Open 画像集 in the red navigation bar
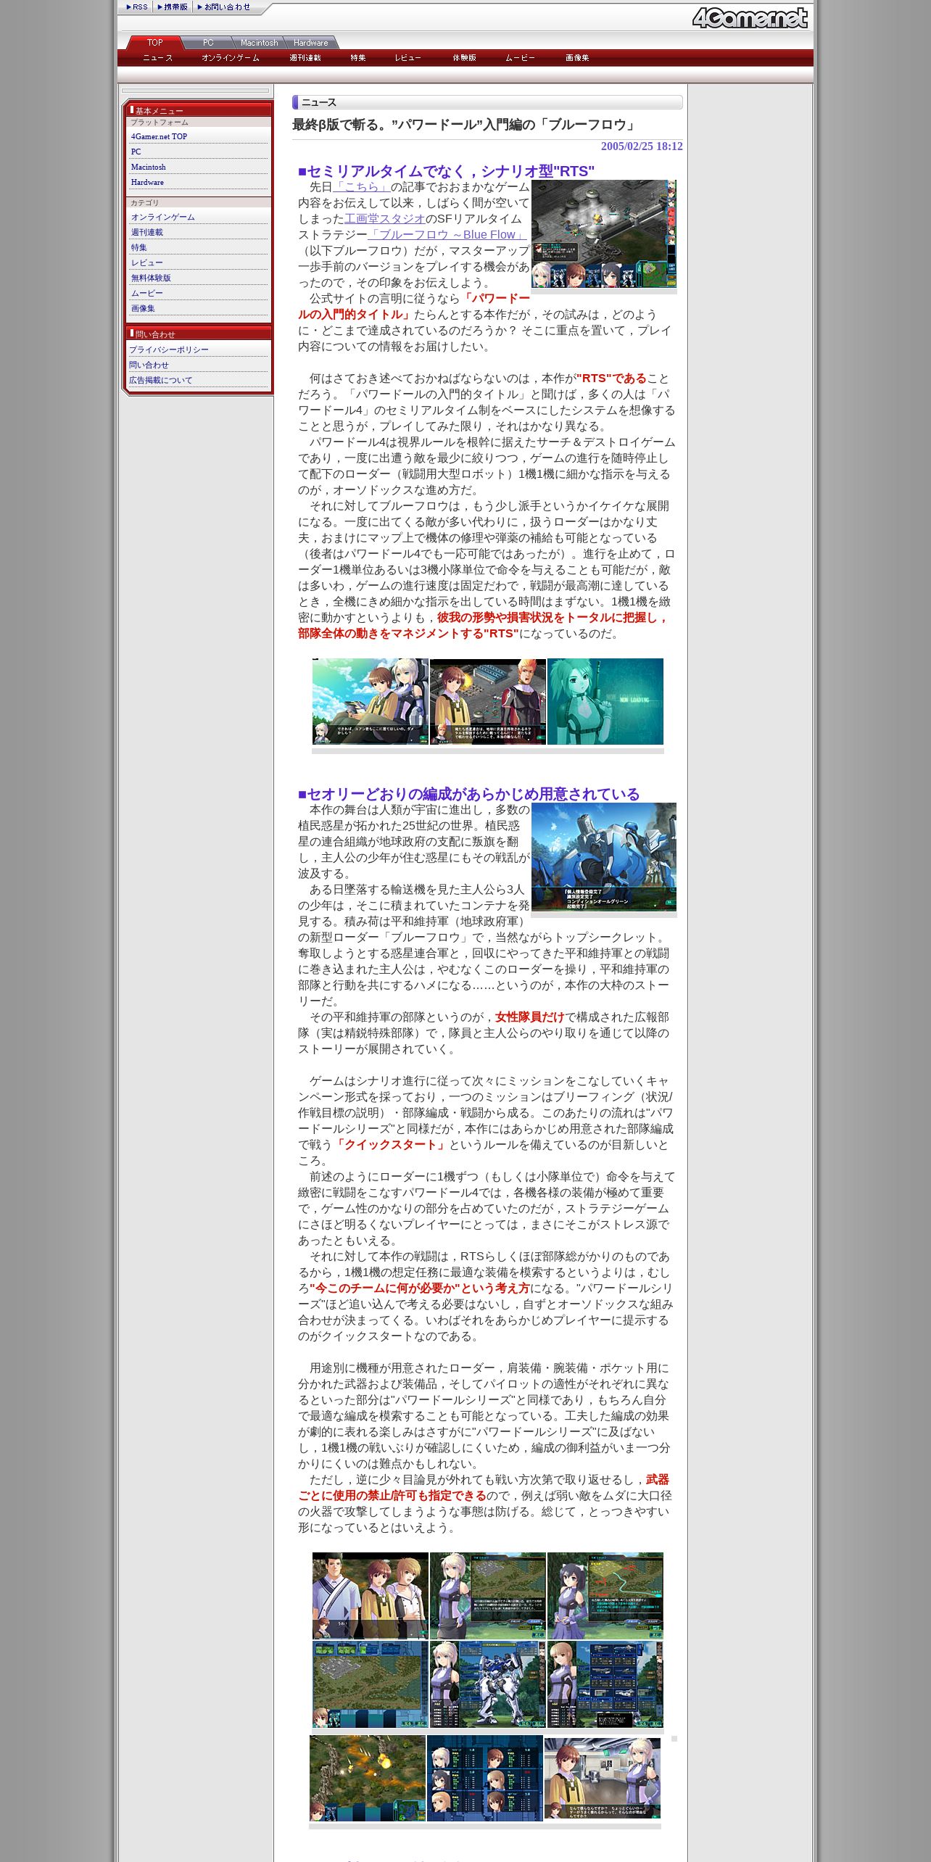931x1862 pixels. [577, 58]
